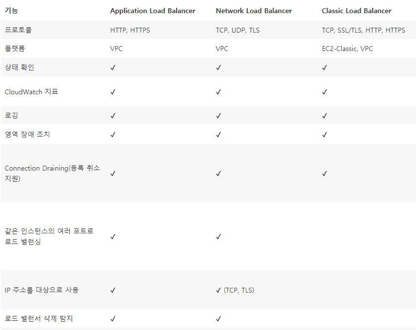Click Network checkmark for 로드 밸런서 삭제 탐지
This screenshot has width=416, height=330.
pos(218,319)
